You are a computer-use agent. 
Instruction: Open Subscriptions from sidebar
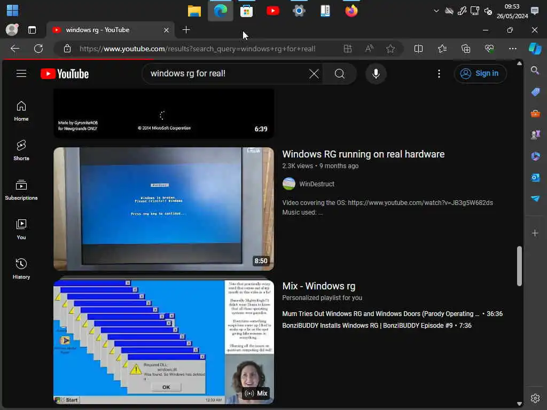(x=21, y=190)
